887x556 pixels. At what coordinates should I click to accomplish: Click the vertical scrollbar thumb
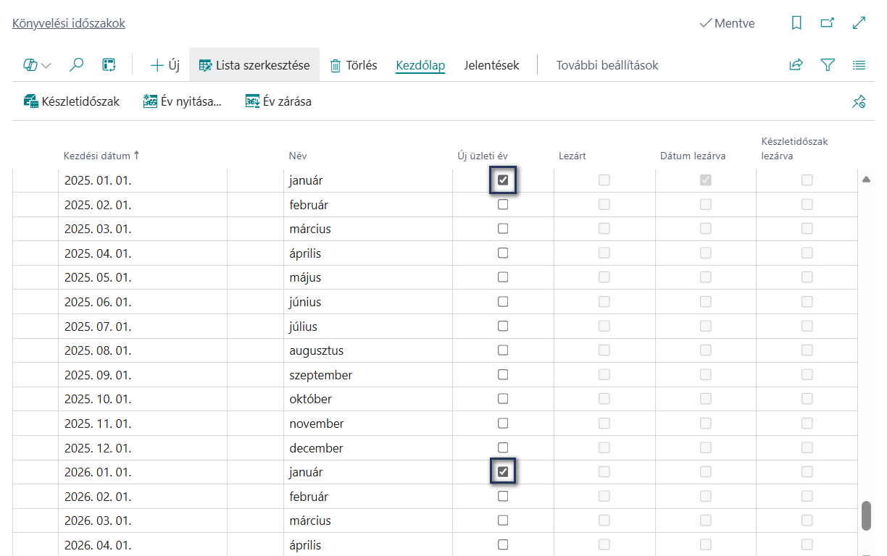coord(866,515)
